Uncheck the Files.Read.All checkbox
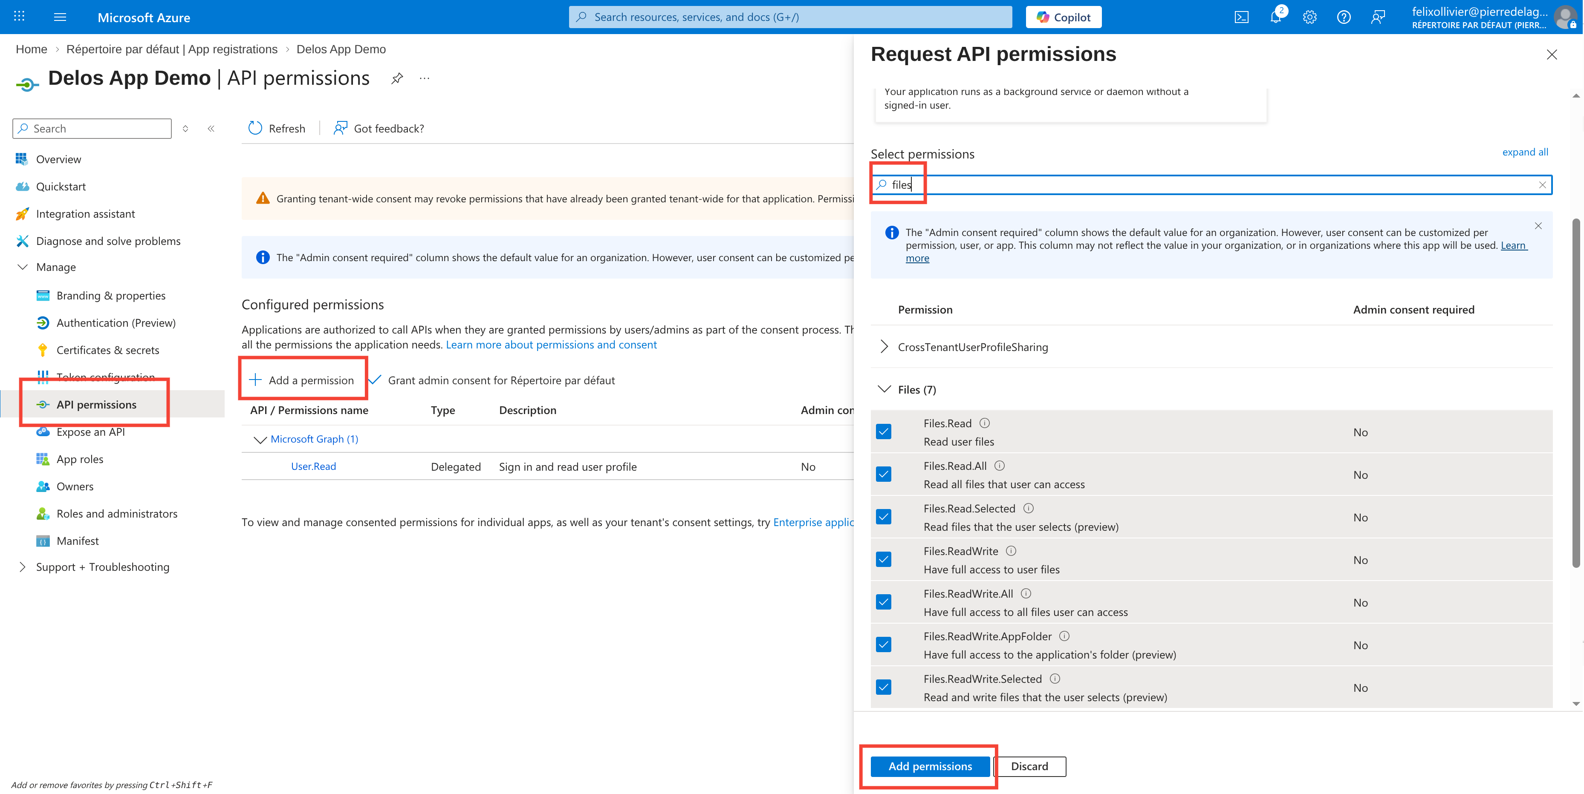The image size is (1584, 794). 884,474
